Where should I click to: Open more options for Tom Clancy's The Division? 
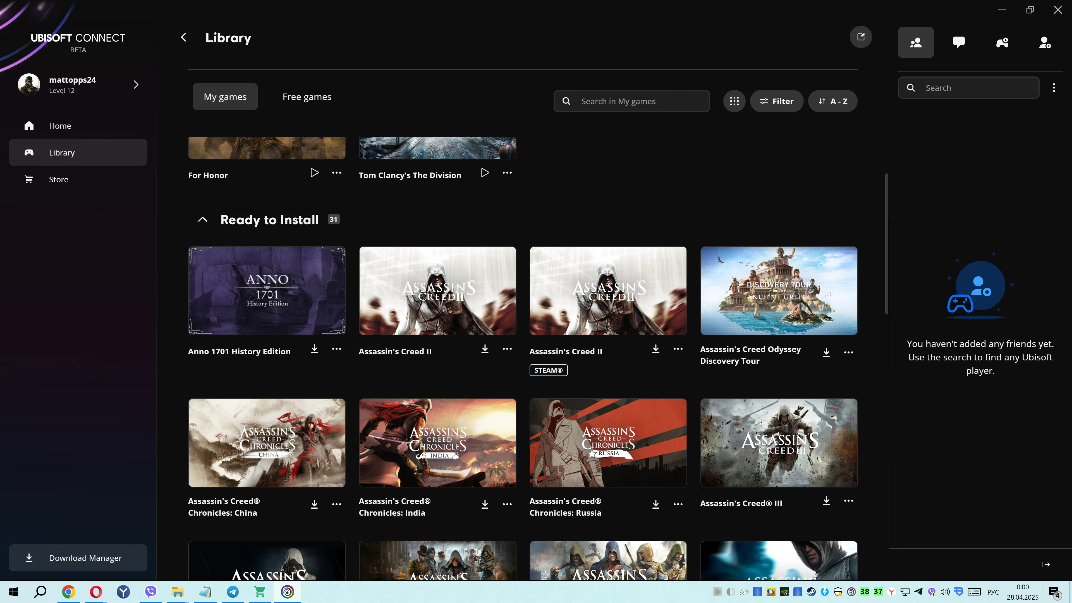(507, 173)
